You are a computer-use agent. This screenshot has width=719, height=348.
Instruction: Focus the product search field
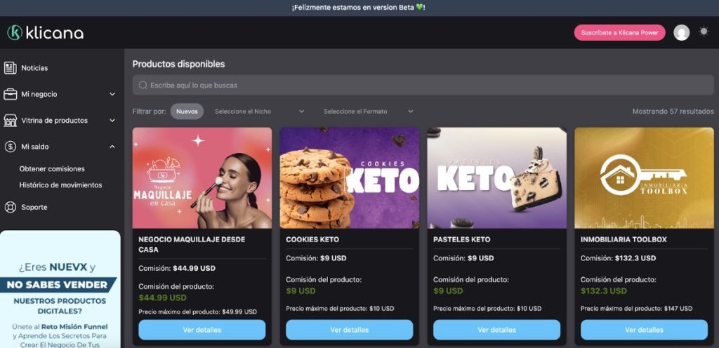(423, 85)
